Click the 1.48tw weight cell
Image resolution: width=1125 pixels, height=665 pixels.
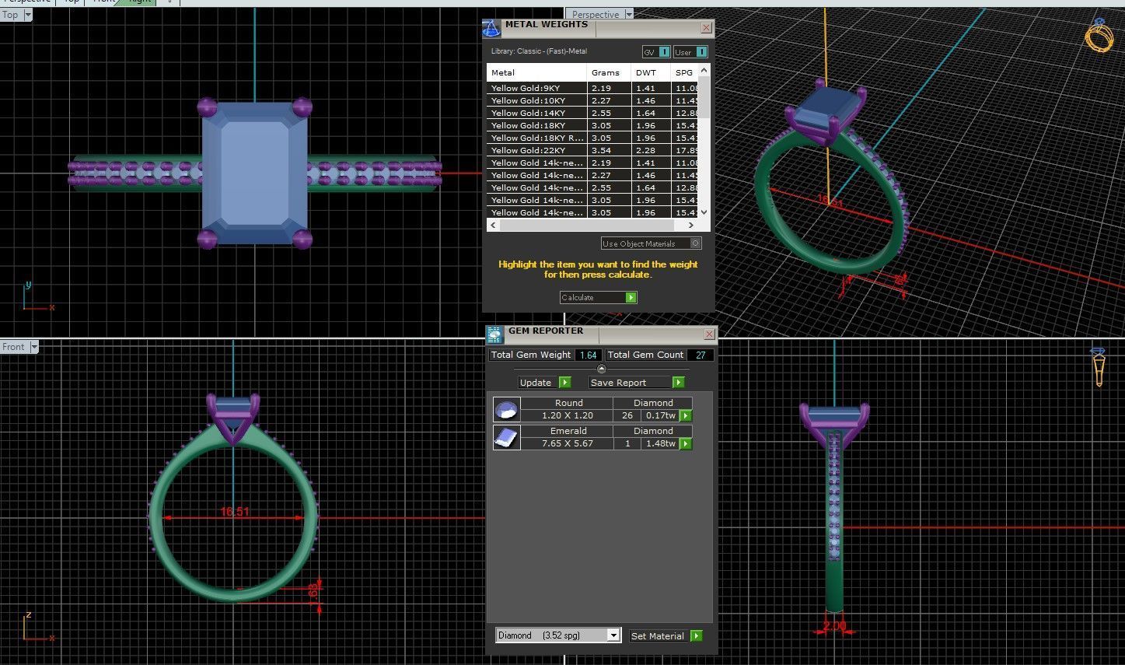(x=660, y=443)
